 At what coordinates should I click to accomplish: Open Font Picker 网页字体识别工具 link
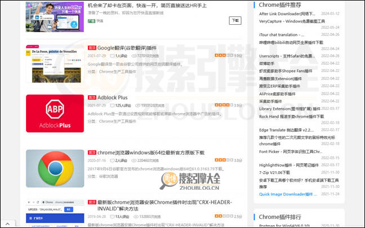point(291,151)
